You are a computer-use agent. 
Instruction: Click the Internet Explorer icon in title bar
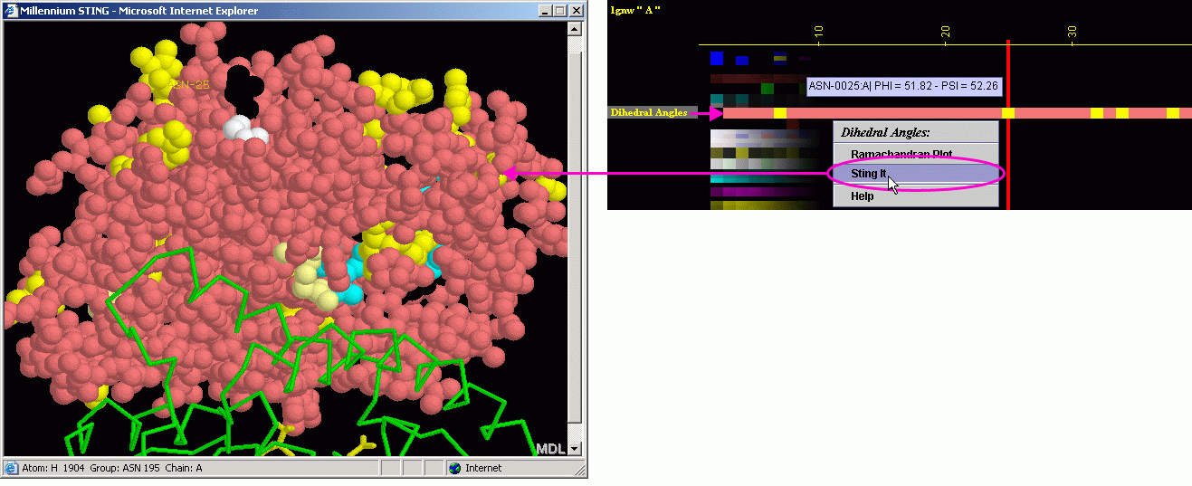click(x=11, y=11)
